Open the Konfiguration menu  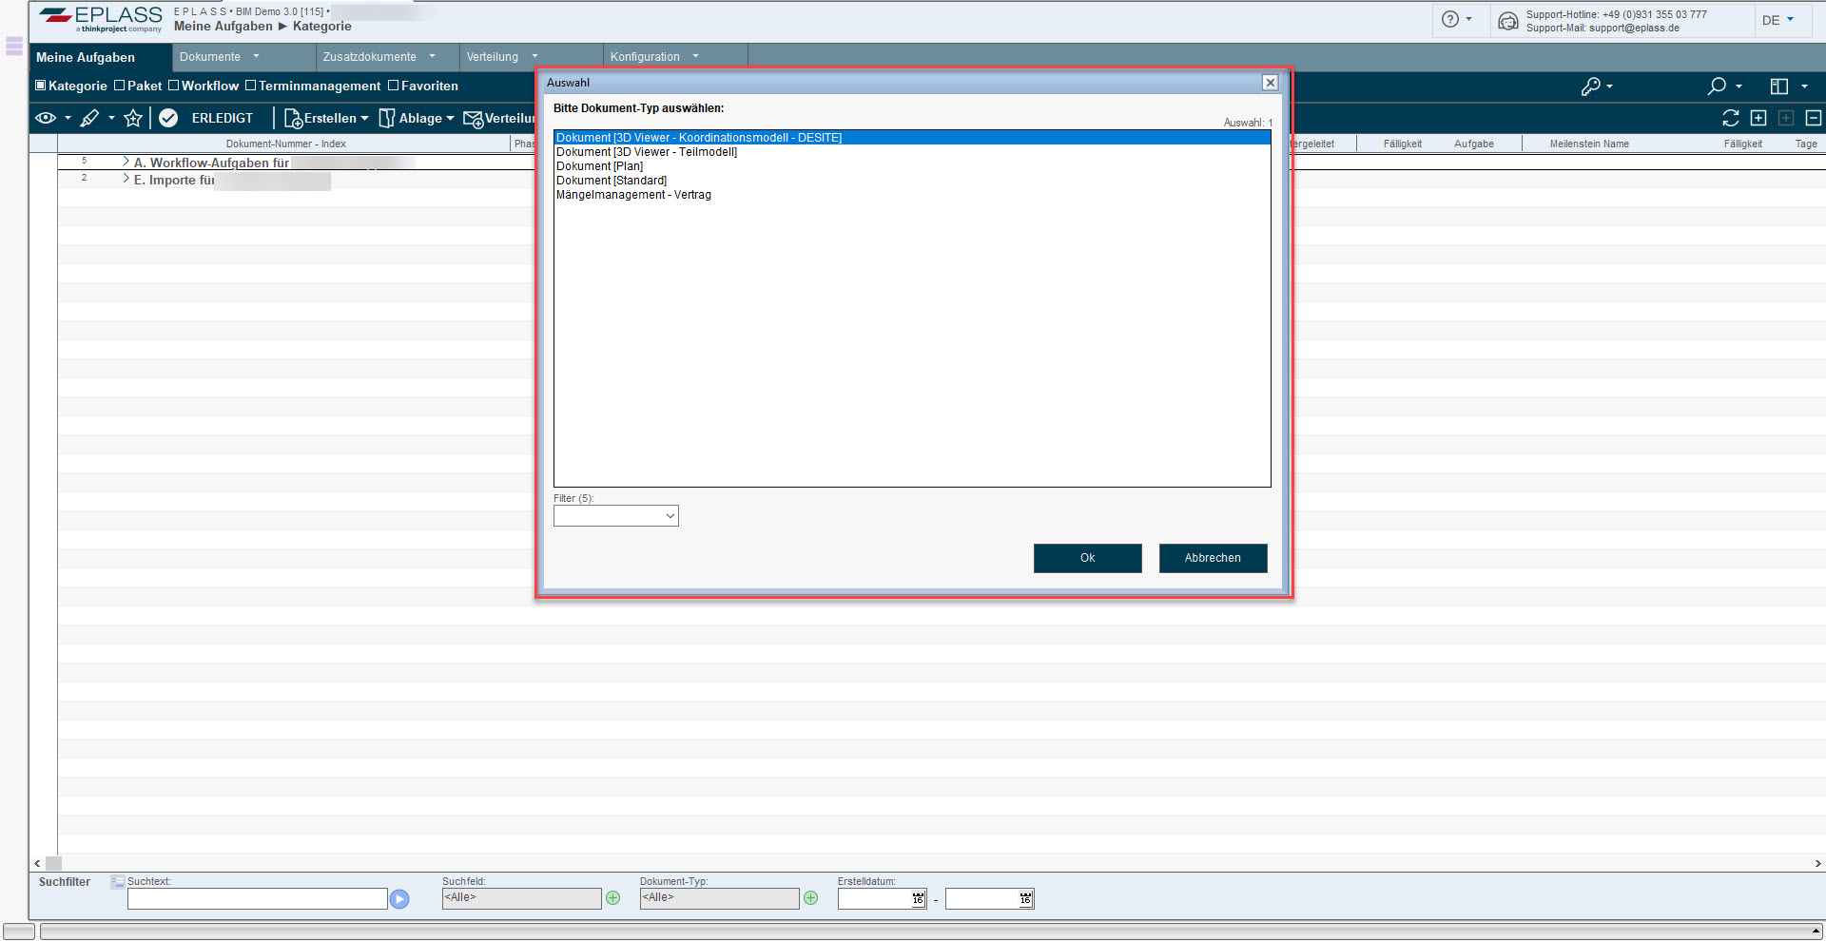click(x=653, y=57)
